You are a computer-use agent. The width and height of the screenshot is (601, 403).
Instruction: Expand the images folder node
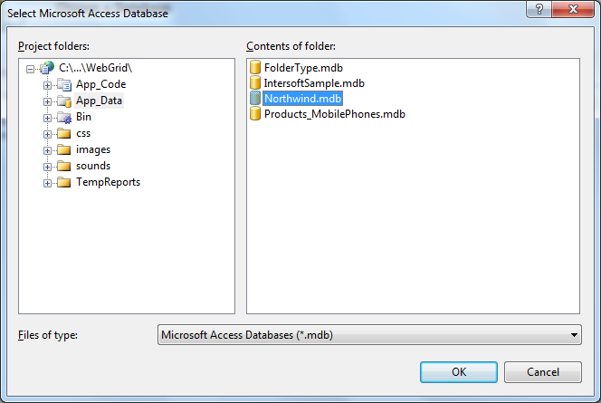[47, 149]
